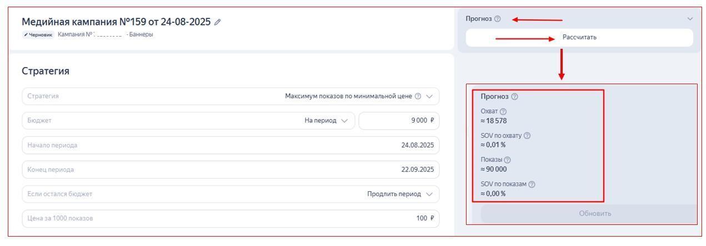This screenshot has width=706, height=246.
Task: Select the Конец периода date field
Action: click(x=230, y=170)
